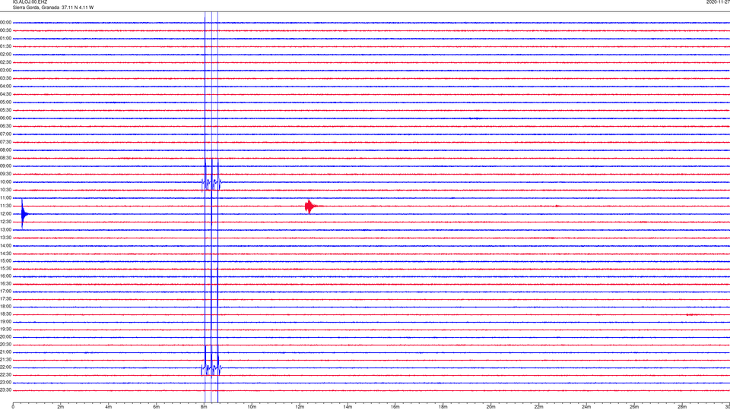Select the 04:00 trace time label
The width and height of the screenshot is (730, 410).
[5, 86]
